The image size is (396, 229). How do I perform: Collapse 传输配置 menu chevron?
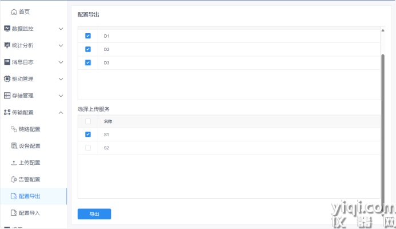point(61,113)
